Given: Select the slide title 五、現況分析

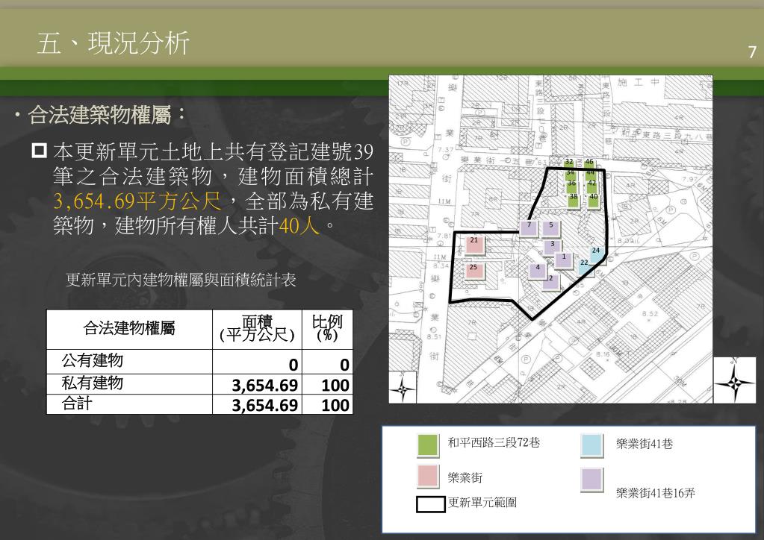Looking at the screenshot, I should tap(113, 43).
